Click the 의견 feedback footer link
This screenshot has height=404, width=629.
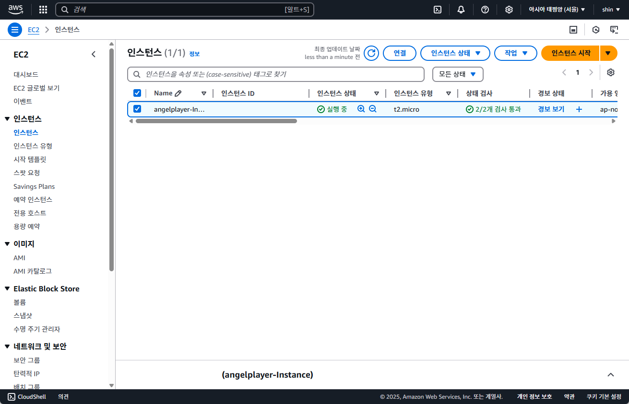click(63, 397)
